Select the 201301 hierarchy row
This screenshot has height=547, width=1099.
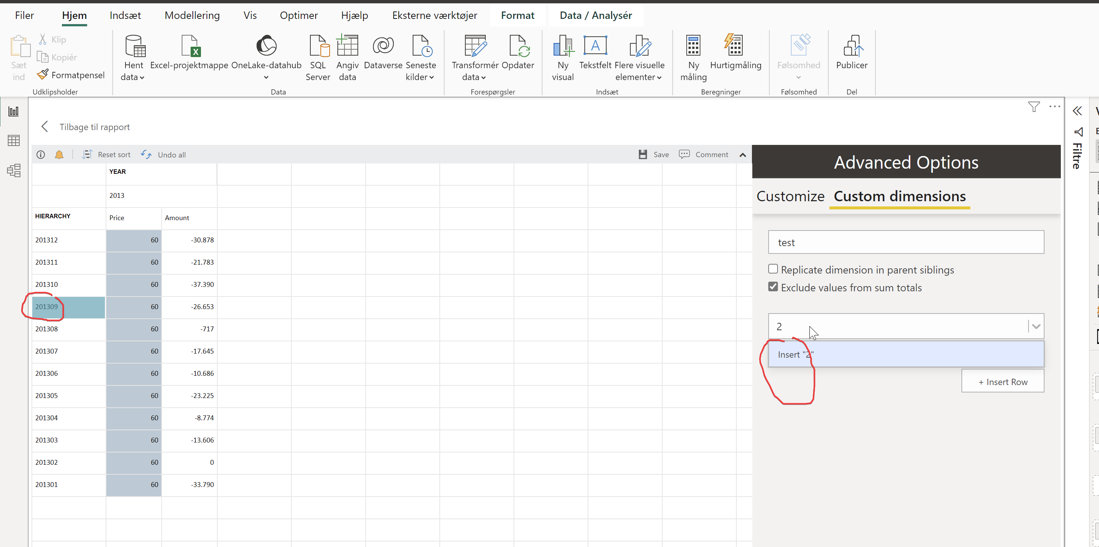(x=69, y=485)
